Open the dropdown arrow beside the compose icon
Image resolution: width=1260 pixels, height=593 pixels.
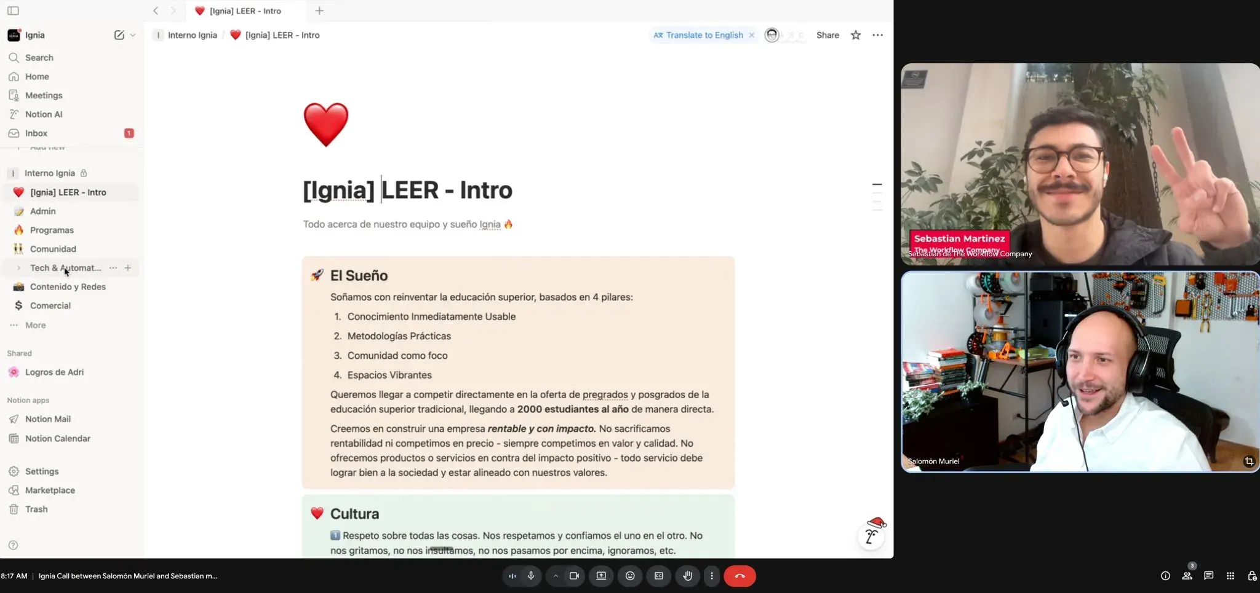point(133,35)
